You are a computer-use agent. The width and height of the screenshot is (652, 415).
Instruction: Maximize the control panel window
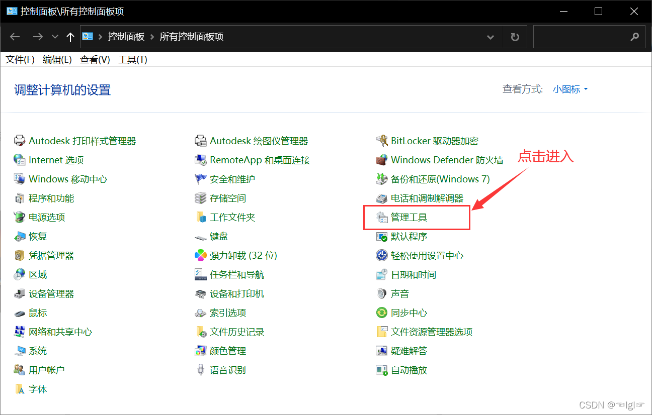(598, 11)
